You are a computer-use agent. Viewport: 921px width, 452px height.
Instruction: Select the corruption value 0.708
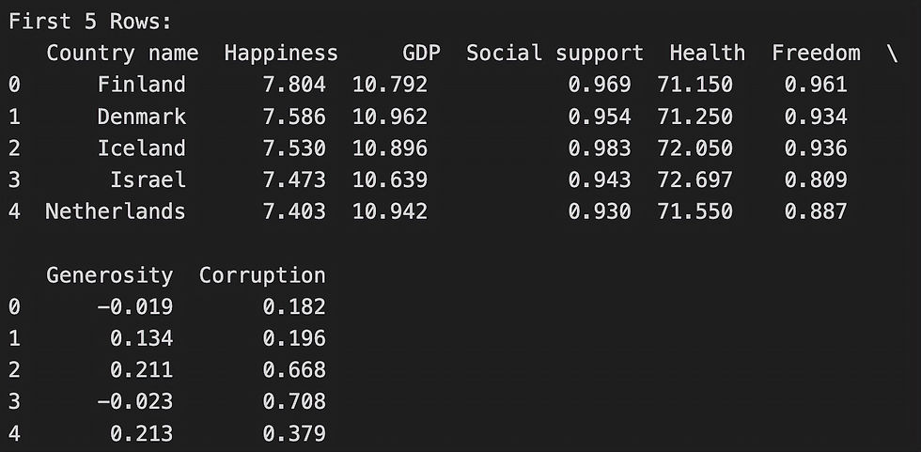(294, 402)
